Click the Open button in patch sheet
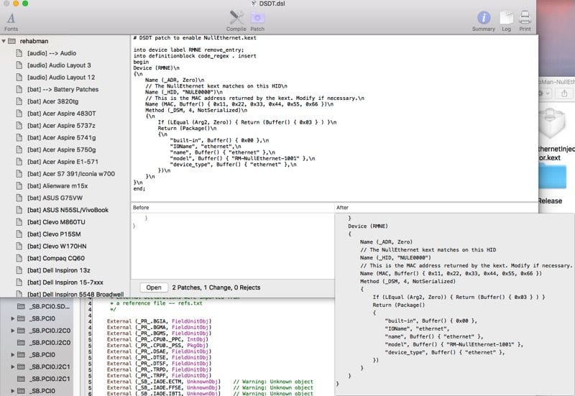This screenshot has width=575, height=396. pos(154,287)
